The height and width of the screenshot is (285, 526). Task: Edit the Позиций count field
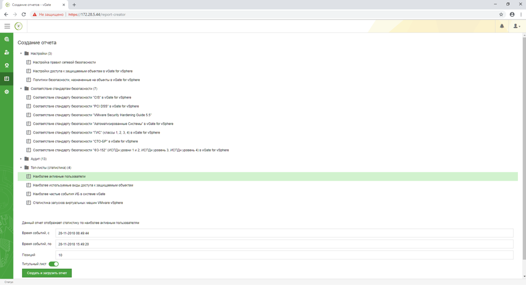click(284, 255)
